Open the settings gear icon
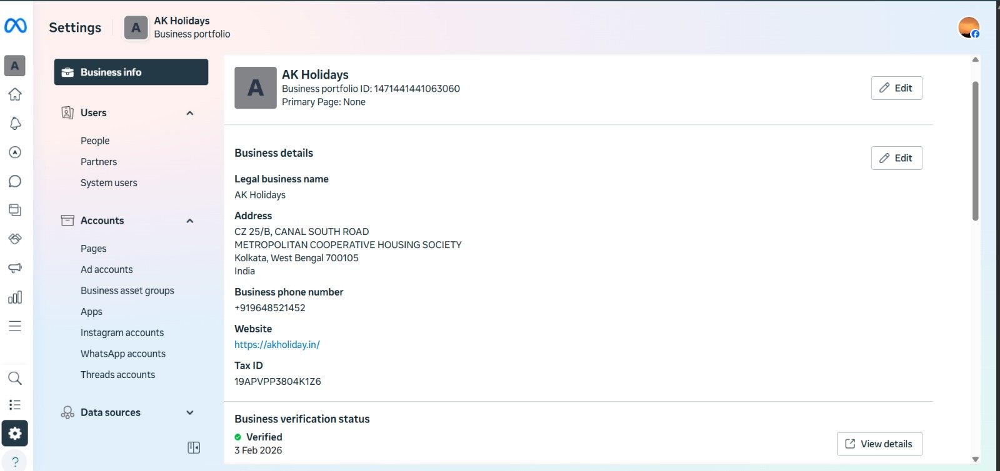This screenshot has width=1000, height=471. click(15, 433)
